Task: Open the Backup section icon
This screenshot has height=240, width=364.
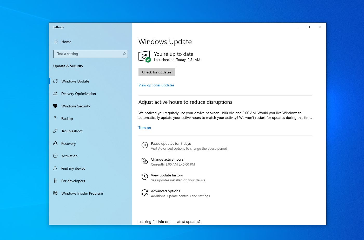Action: pyautogui.click(x=55, y=119)
